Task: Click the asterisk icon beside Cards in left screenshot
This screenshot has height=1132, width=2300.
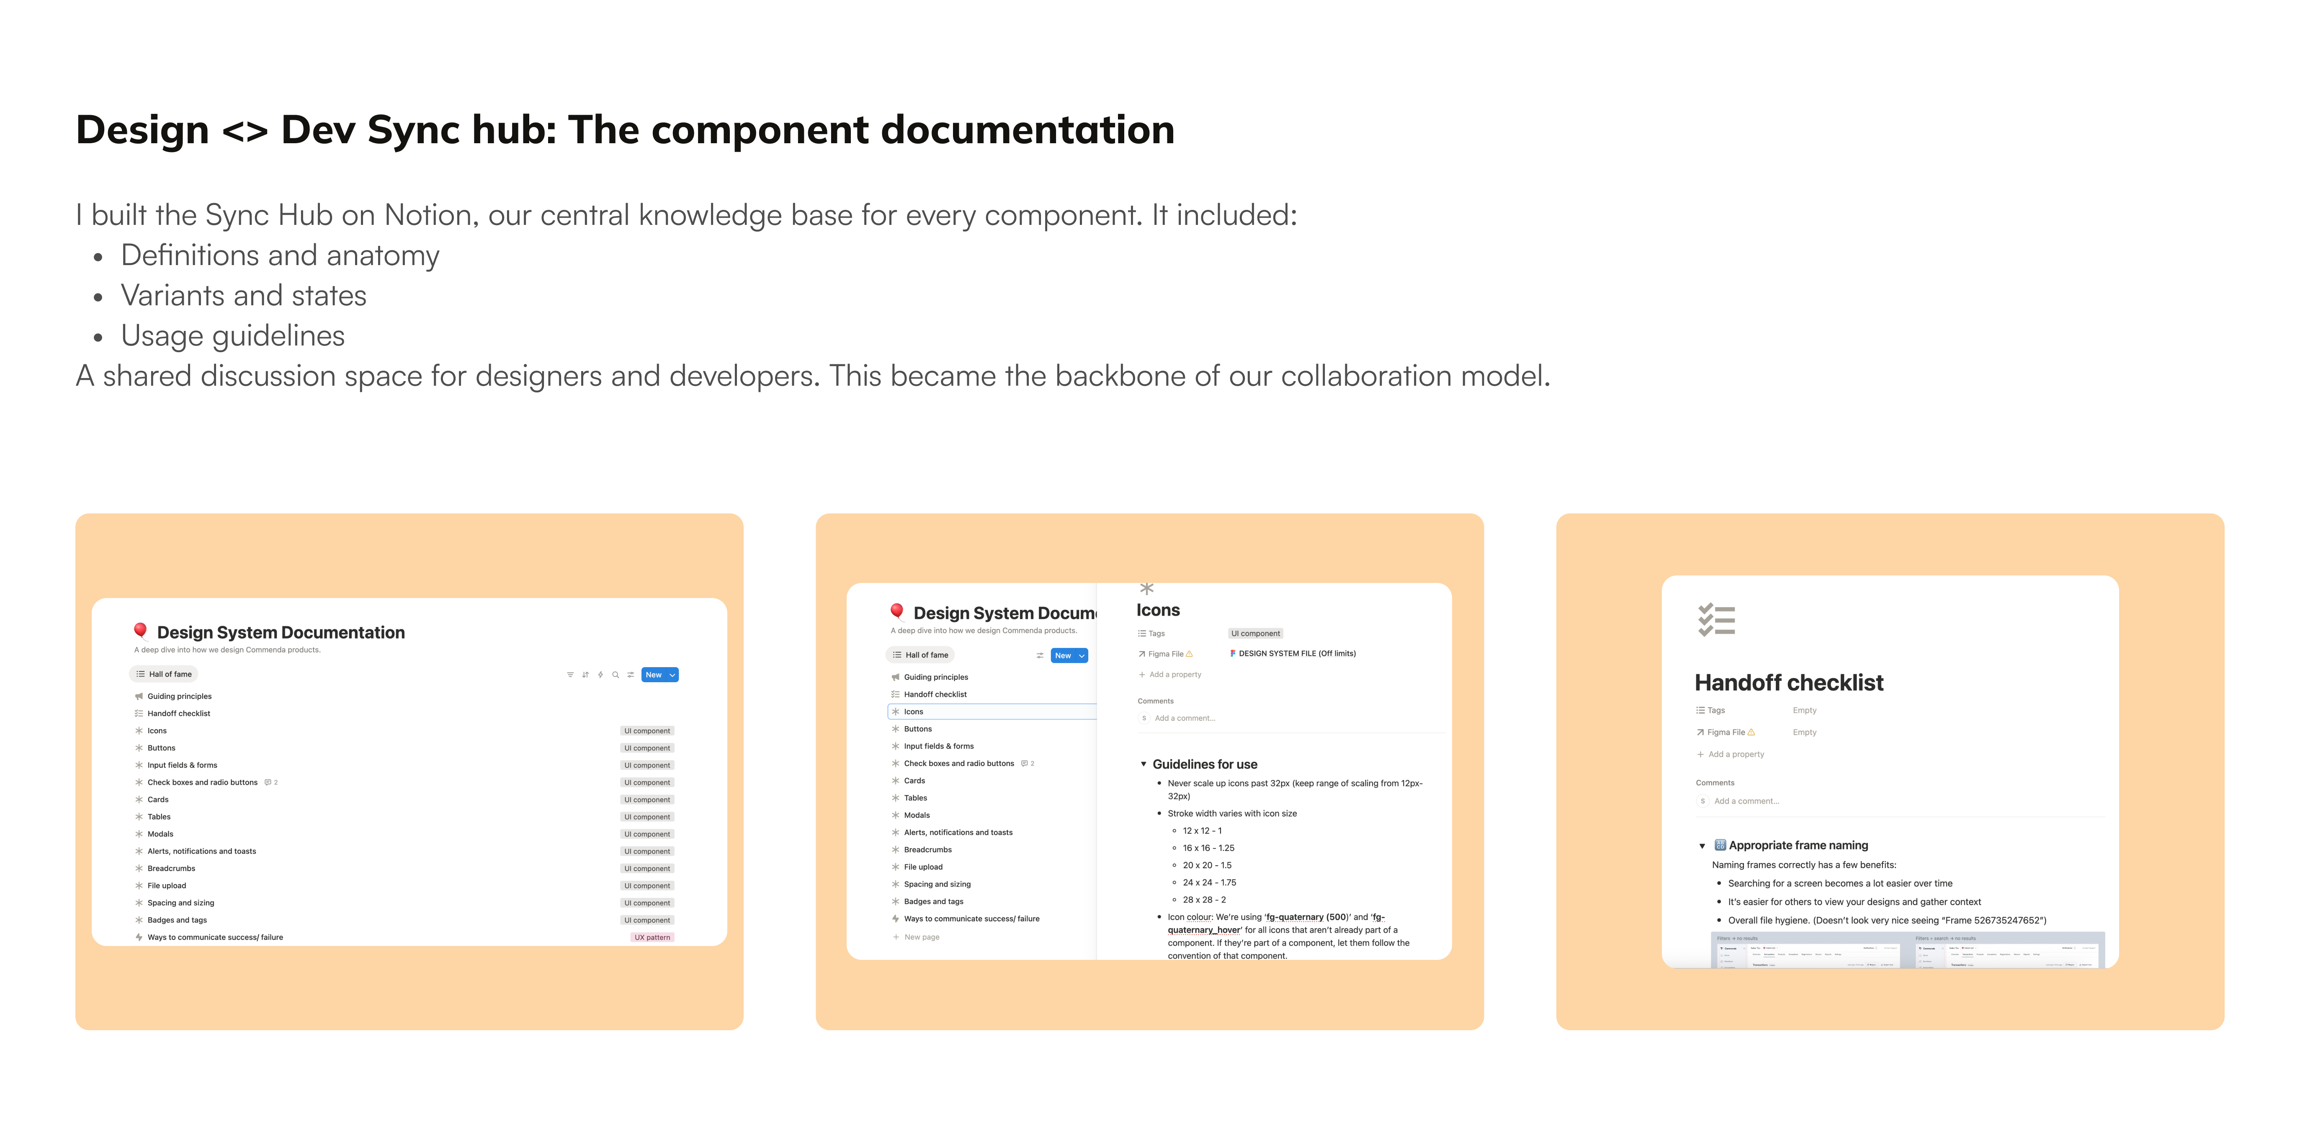Action: pyautogui.click(x=139, y=799)
